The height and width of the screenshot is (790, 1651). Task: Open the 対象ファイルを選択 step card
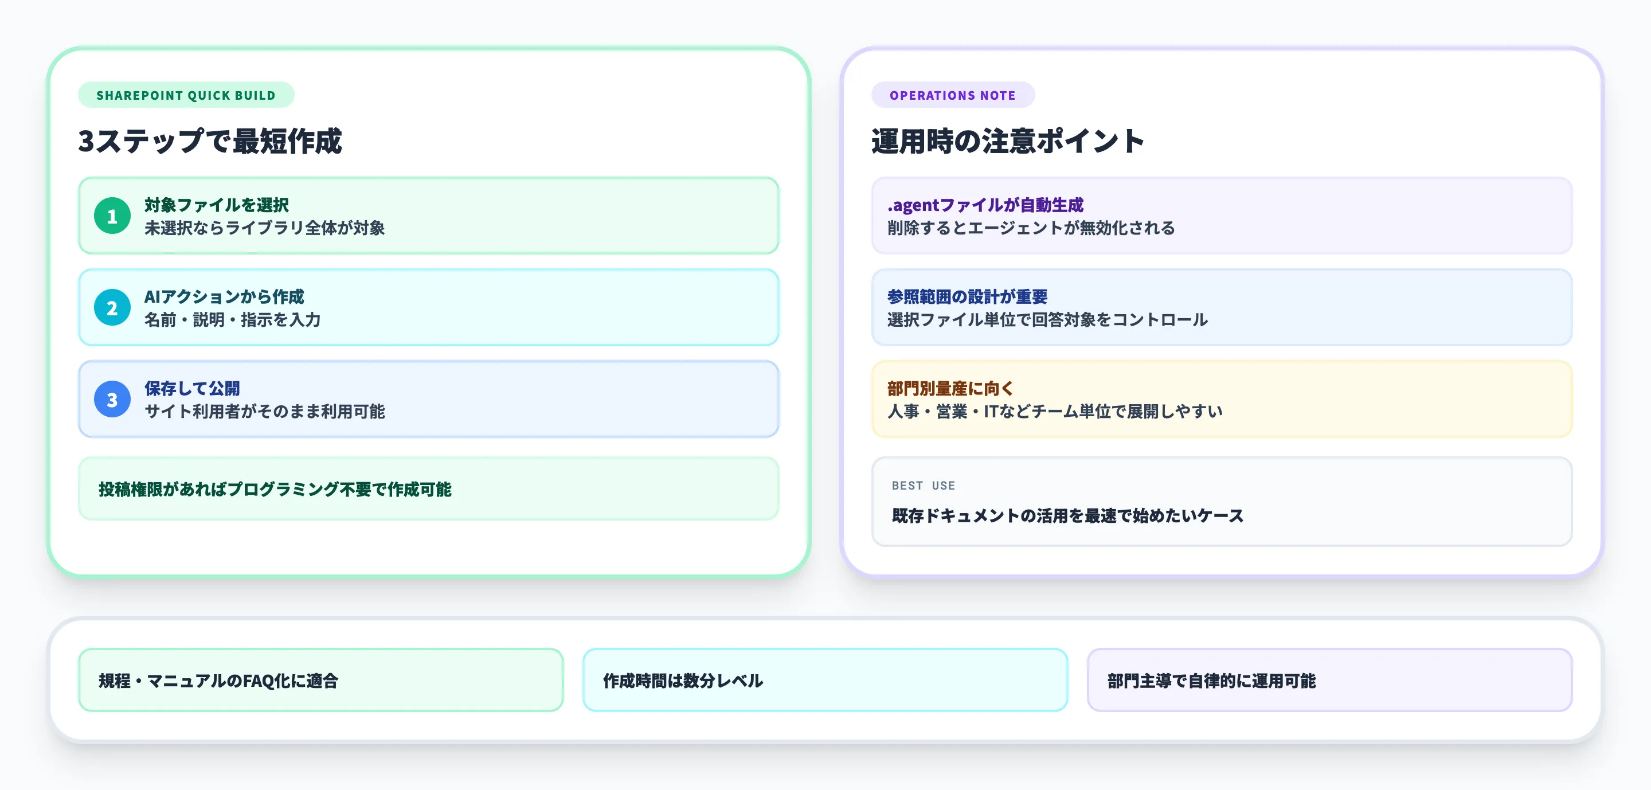[428, 217]
